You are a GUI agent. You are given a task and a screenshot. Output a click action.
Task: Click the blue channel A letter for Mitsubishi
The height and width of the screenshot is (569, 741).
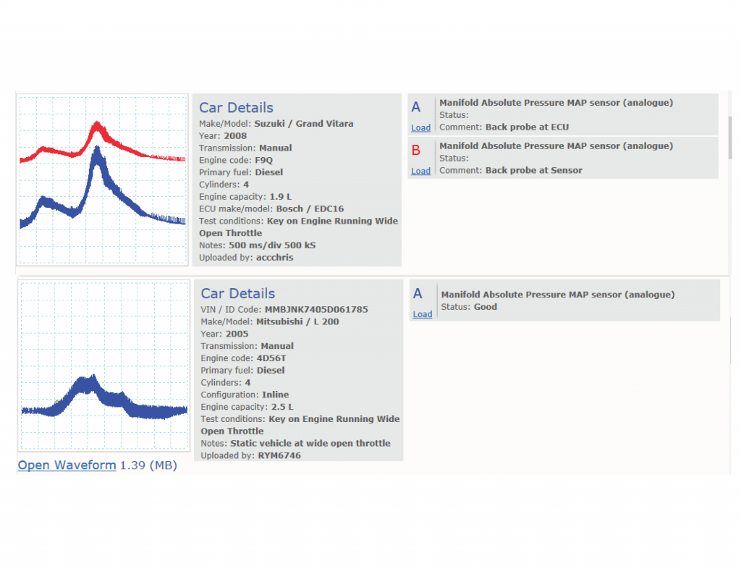click(418, 293)
